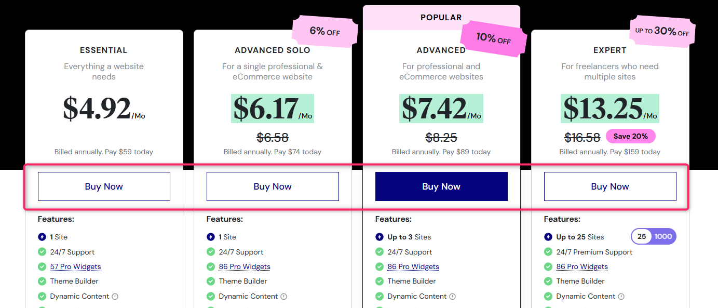Select the 25 sites option in Expert
The height and width of the screenshot is (308, 718).
[x=642, y=237]
